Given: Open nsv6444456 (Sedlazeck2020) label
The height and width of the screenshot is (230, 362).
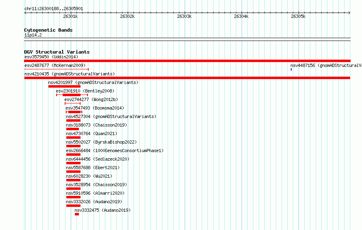Looking at the screenshot, I should pyautogui.click(x=98, y=159).
